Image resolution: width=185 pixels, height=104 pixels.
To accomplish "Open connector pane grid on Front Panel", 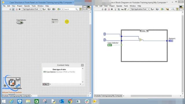I will [85, 8].
